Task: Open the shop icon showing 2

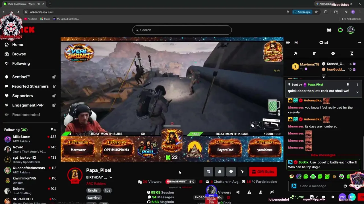Action: click(x=314, y=197)
